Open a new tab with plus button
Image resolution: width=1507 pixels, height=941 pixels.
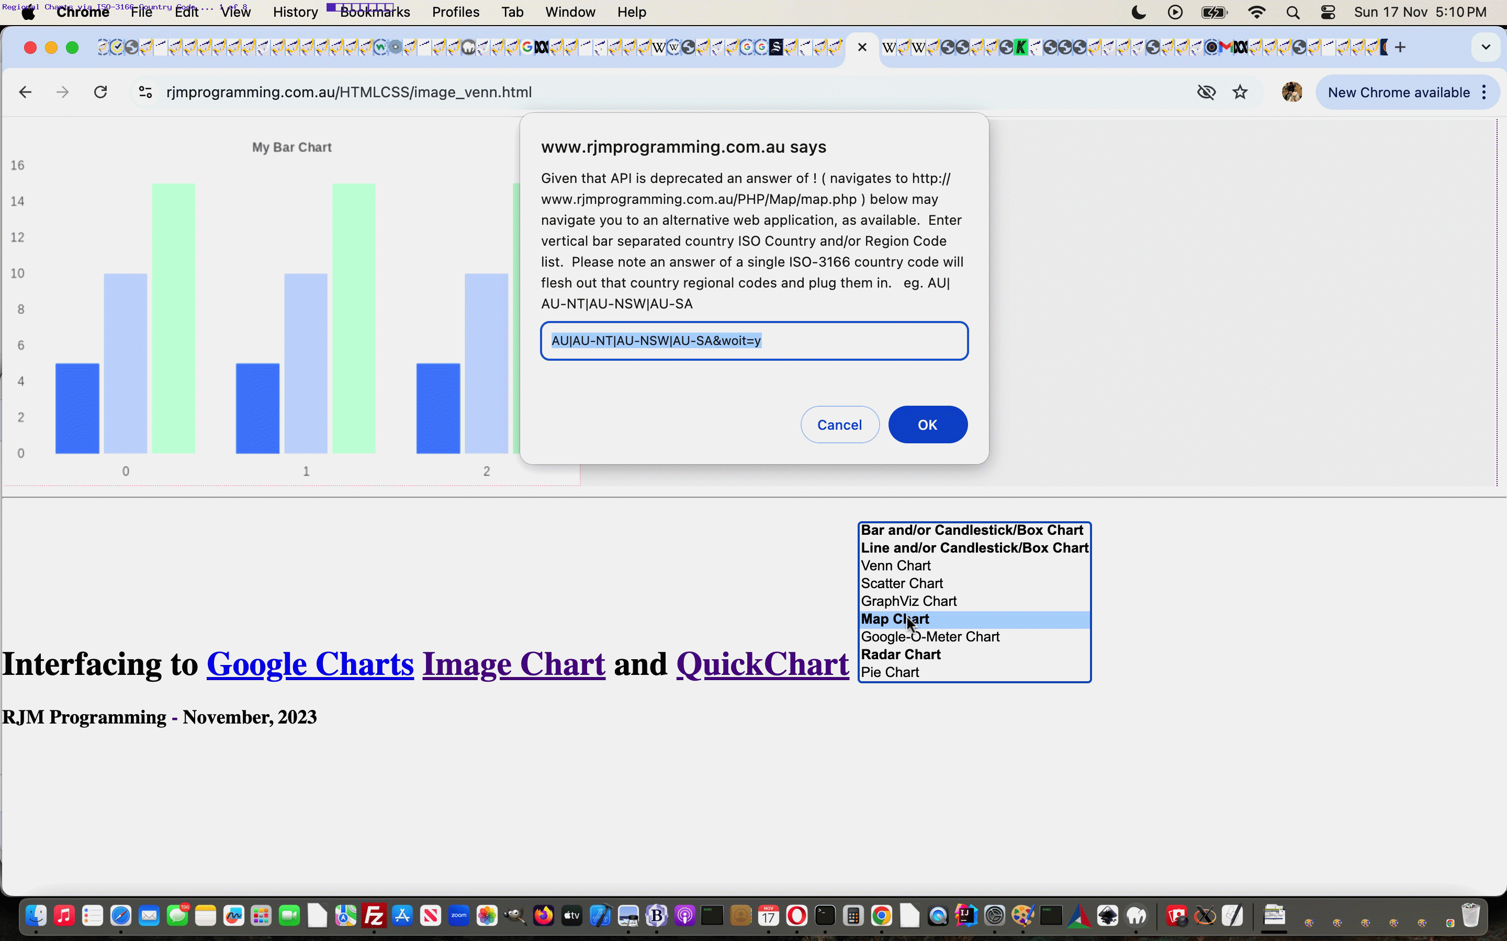1400,47
